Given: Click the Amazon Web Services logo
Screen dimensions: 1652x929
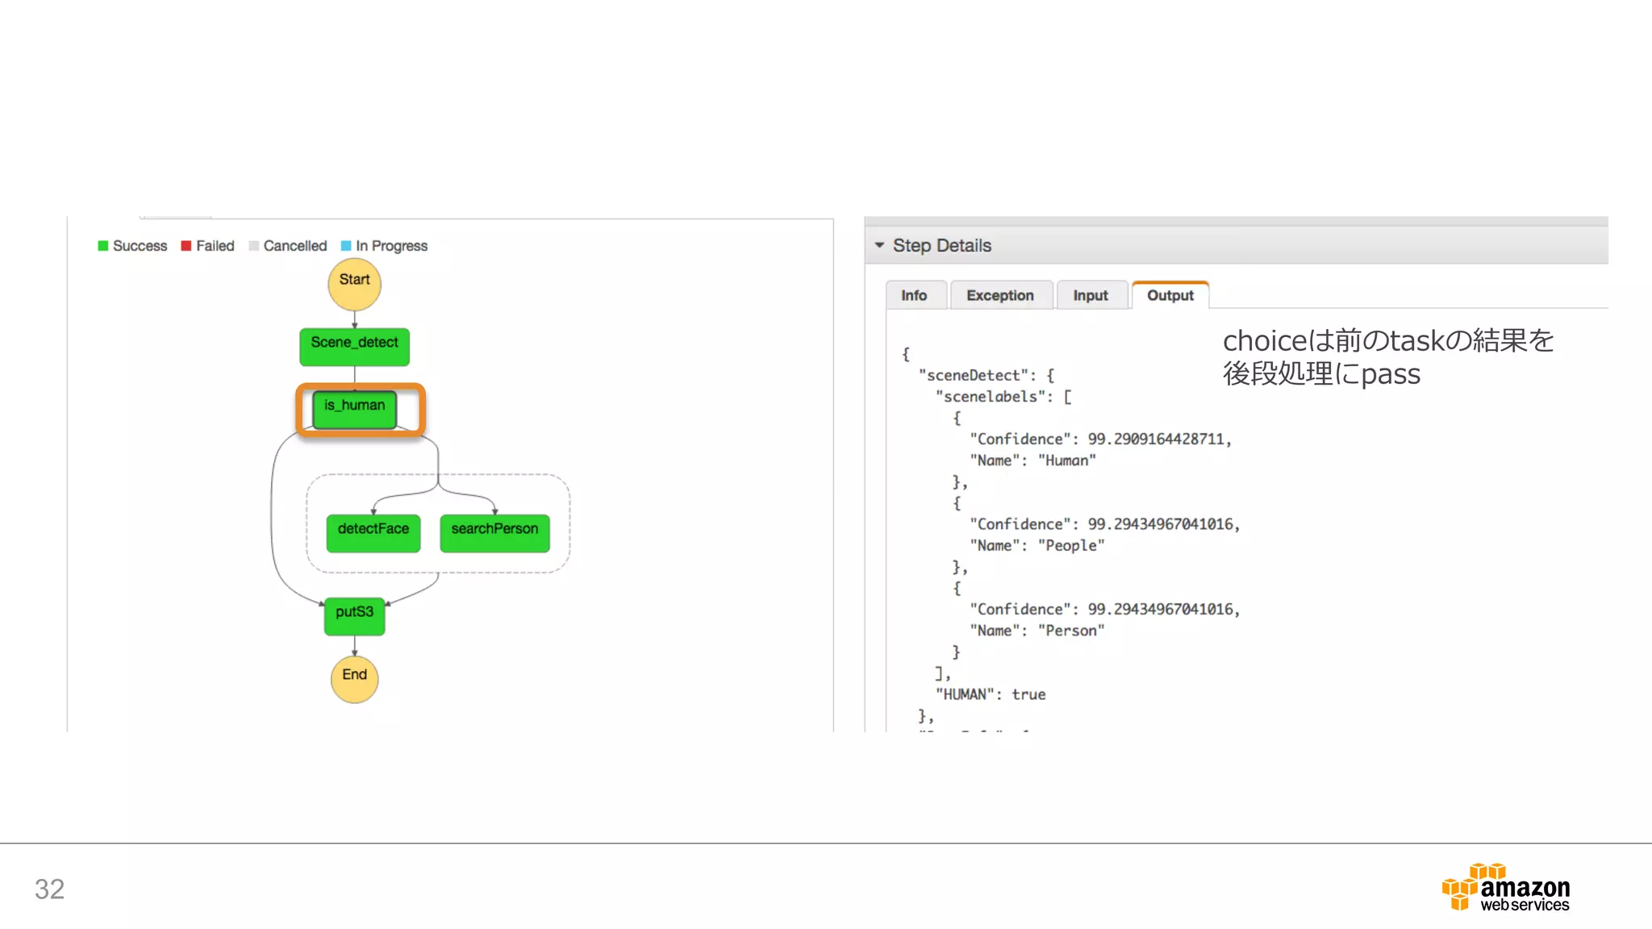Looking at the screenshot, I should tap(1505, 888).
